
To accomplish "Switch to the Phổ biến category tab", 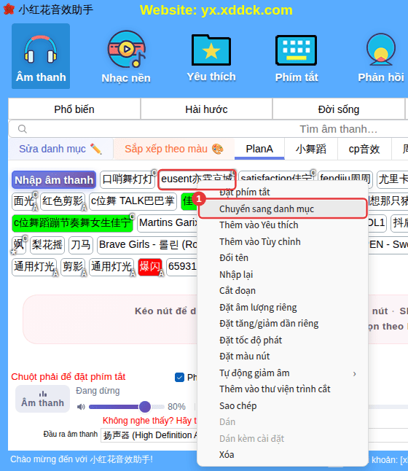I will click(x=74, y=109).
